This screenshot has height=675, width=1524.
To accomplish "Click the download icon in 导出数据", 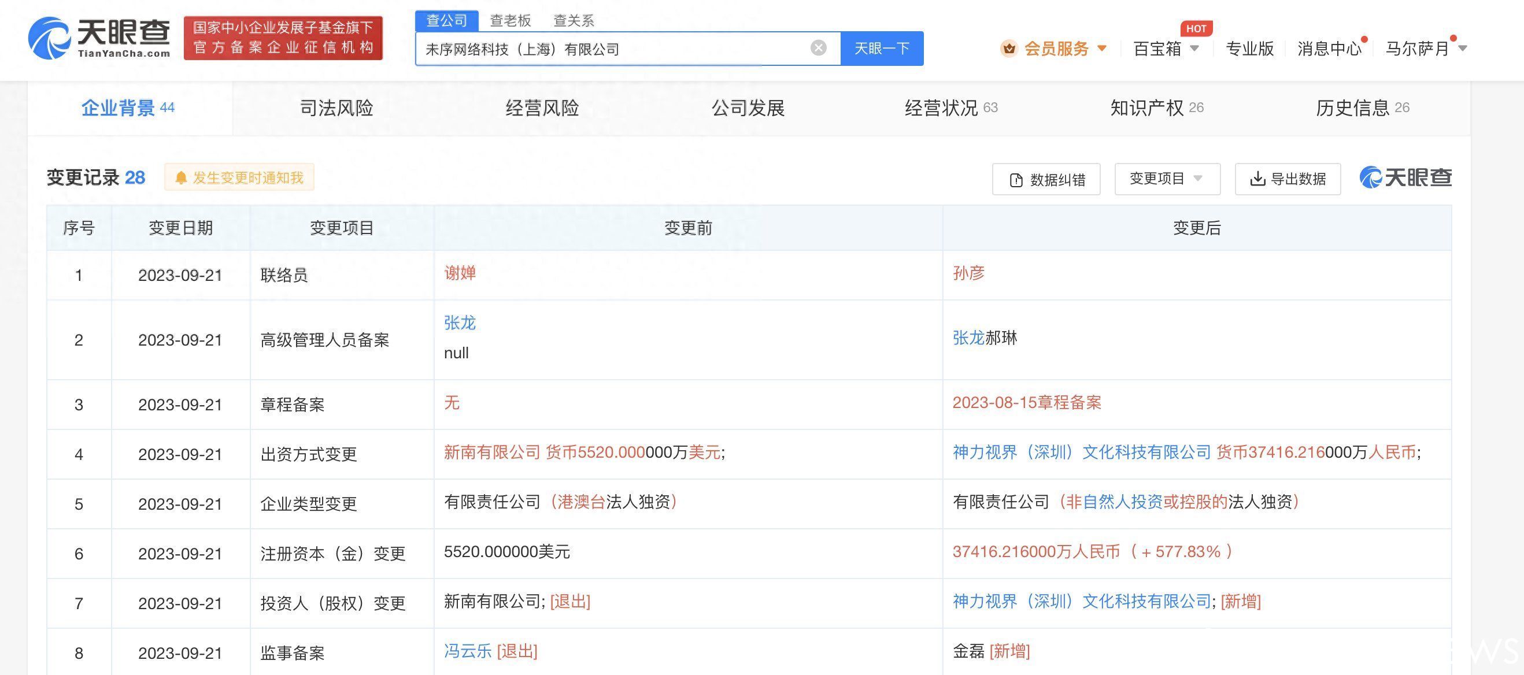I will [1257, 179].
